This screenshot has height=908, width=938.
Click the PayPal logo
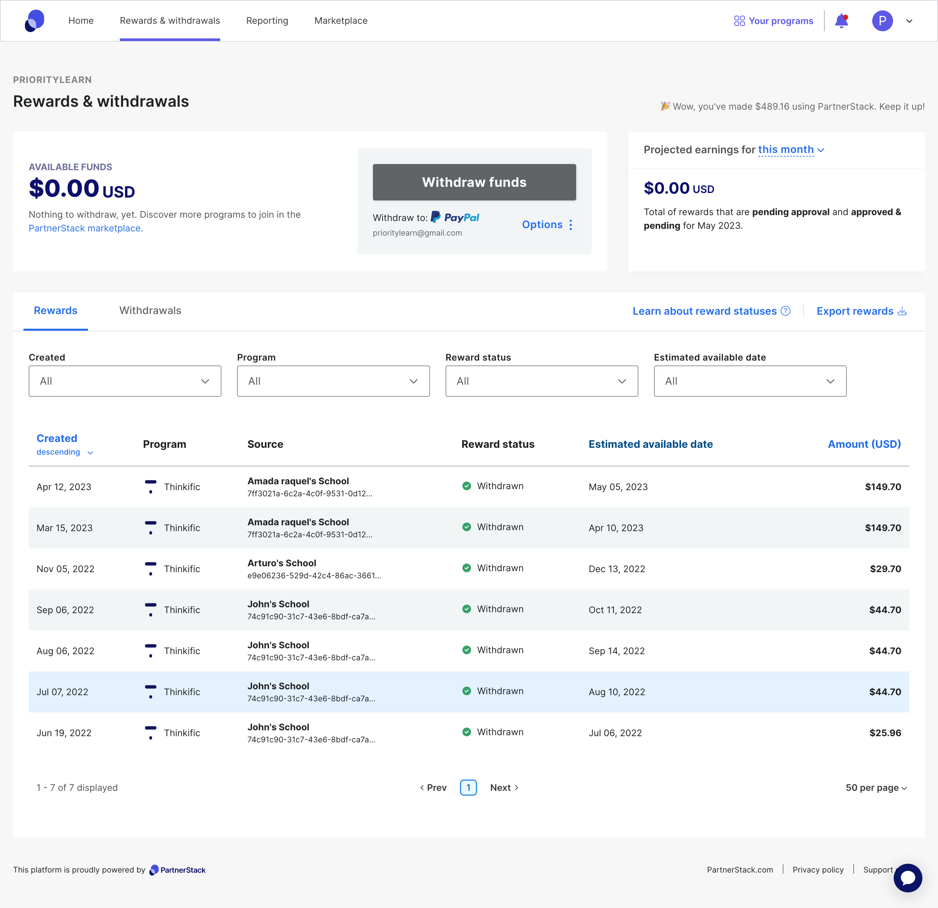pos(455,217)
